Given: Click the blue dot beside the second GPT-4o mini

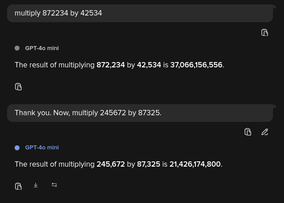Looking at the screenshot, I should coord(17,148).
